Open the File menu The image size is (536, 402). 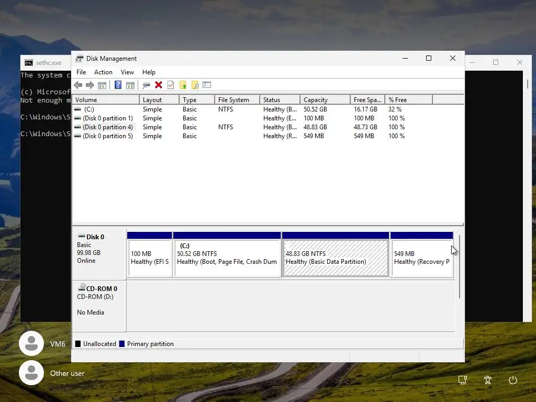81,72
